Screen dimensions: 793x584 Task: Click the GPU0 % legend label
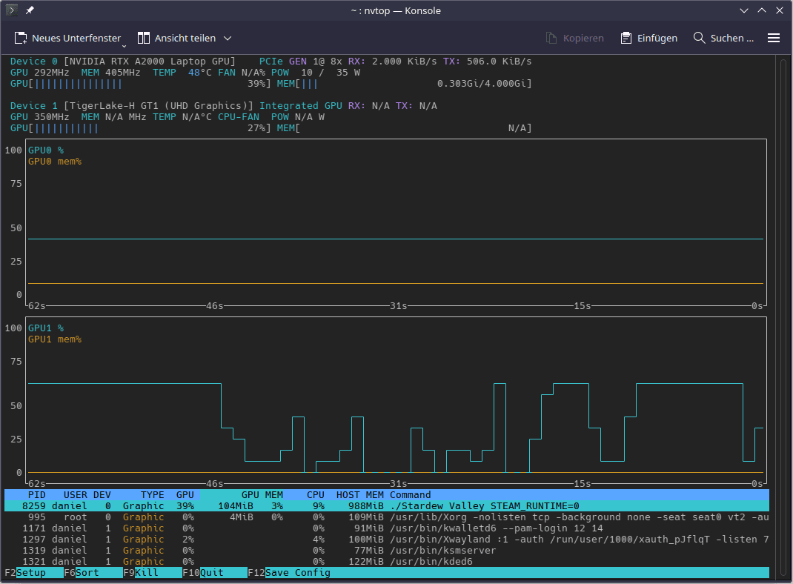pos(46,150)
